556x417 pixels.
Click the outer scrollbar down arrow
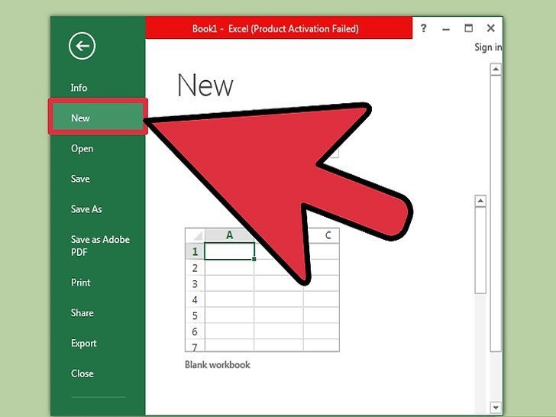pos(496,408)
